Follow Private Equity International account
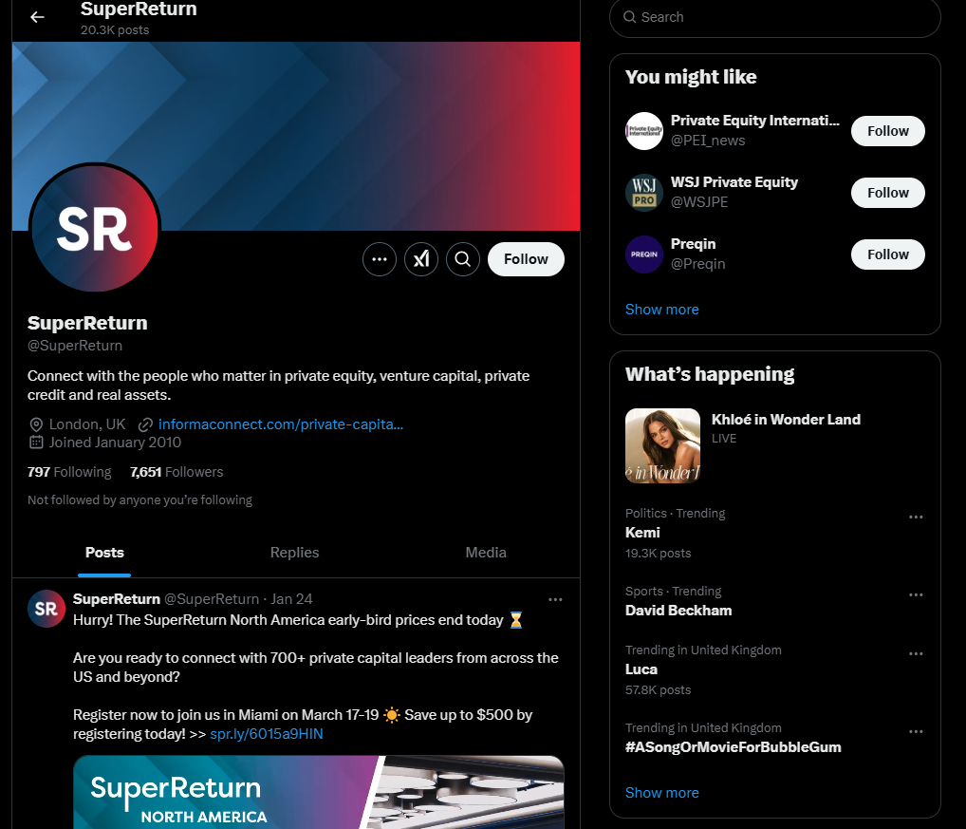Screen dimensions: 966x829 pos(888,131)
